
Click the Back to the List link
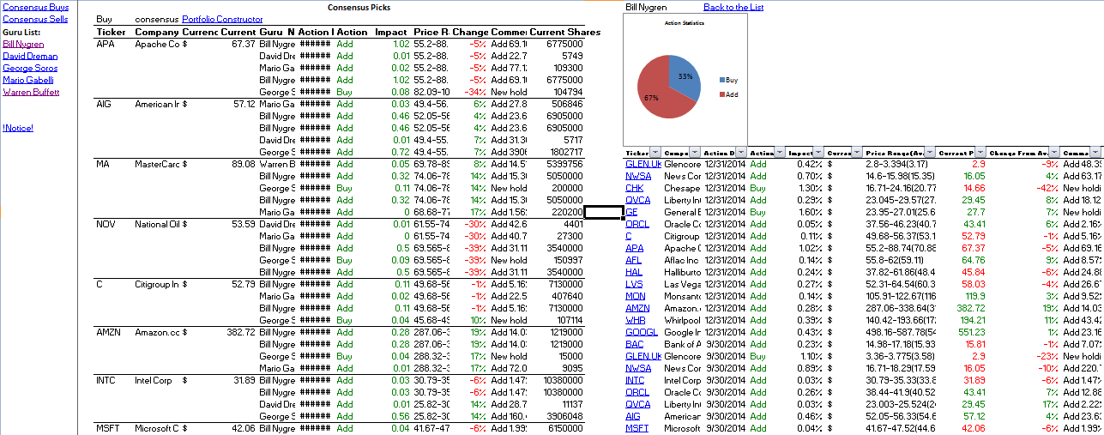pos(733,7)
